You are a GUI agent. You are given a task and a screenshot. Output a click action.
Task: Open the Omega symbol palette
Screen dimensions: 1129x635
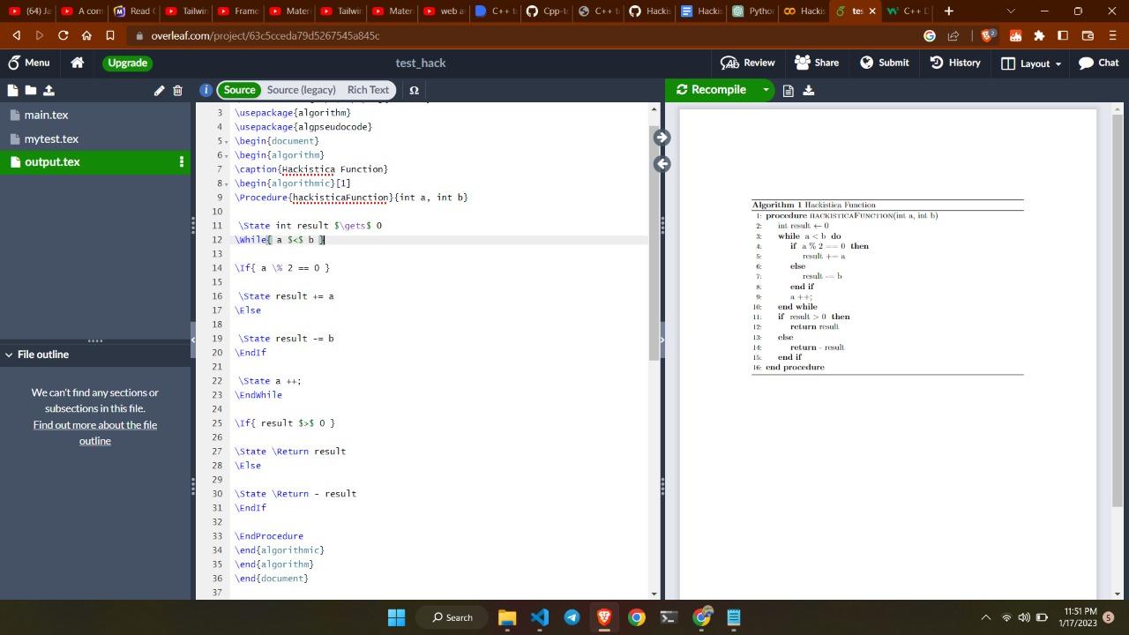tap(414, 90)
